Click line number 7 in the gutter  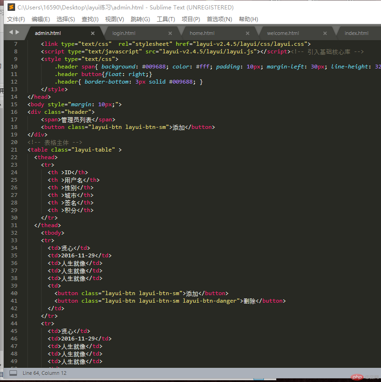(x=16, y=44)
